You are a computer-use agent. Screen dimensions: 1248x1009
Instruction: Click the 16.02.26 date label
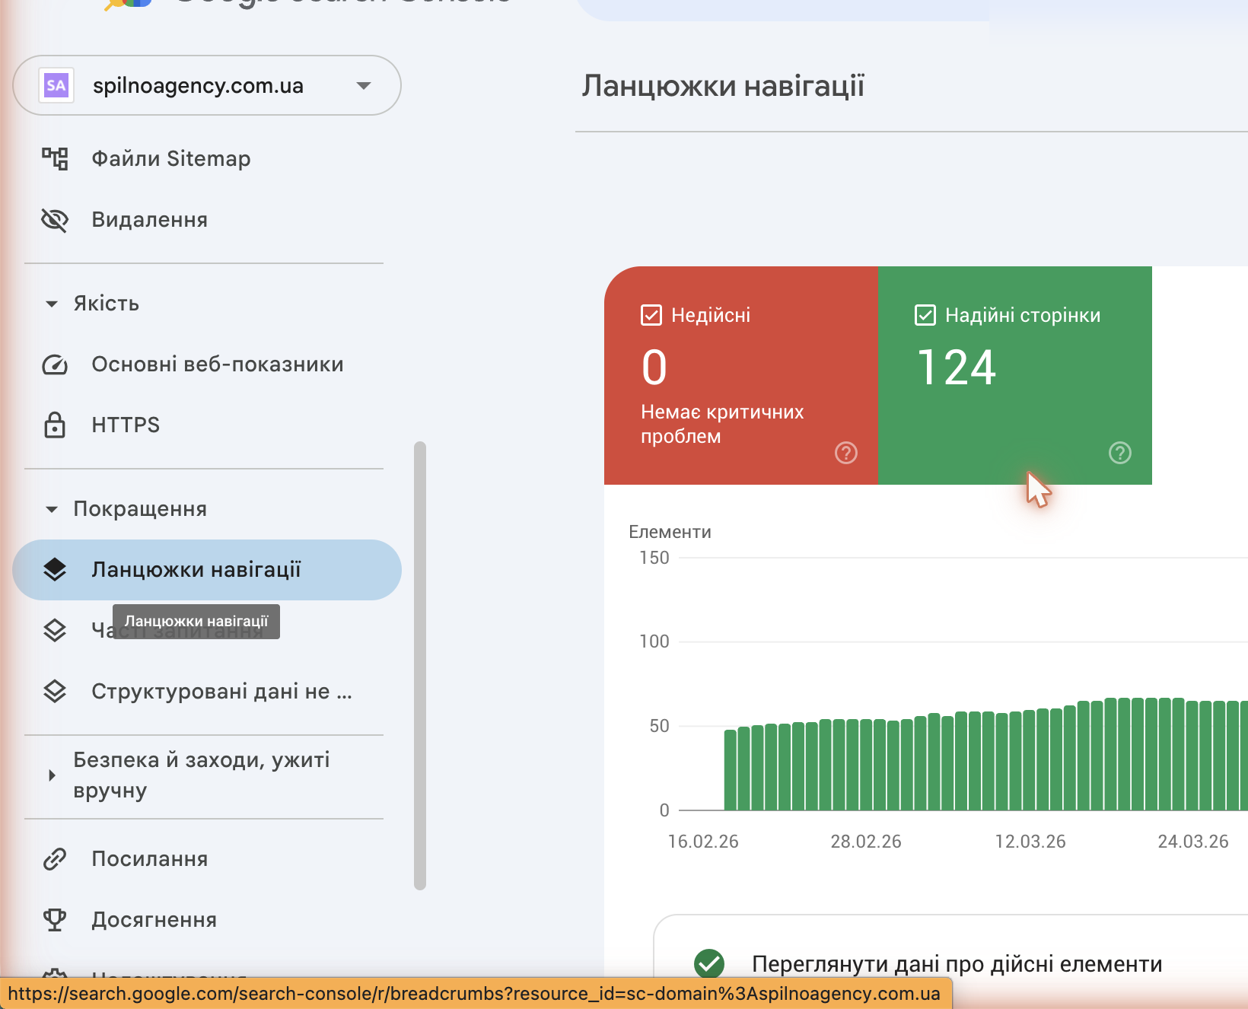click(x=703, y=842)
